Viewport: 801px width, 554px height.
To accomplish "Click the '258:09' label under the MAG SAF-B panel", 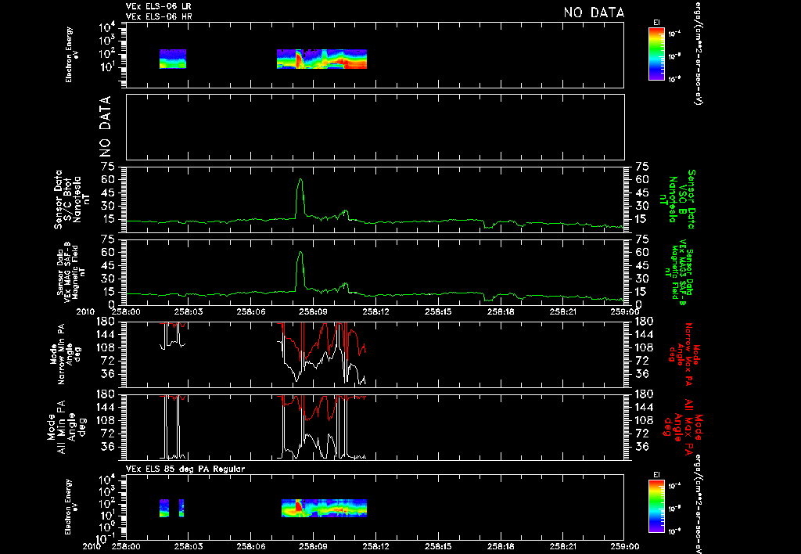I will (313, 311).
